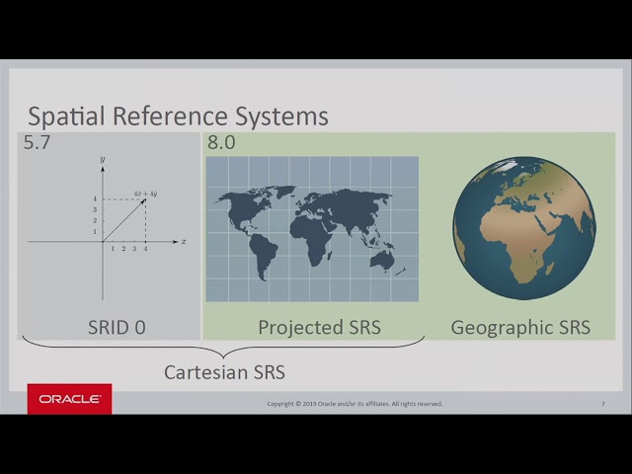
Task: Select the flat world map image
Action: 312,229
